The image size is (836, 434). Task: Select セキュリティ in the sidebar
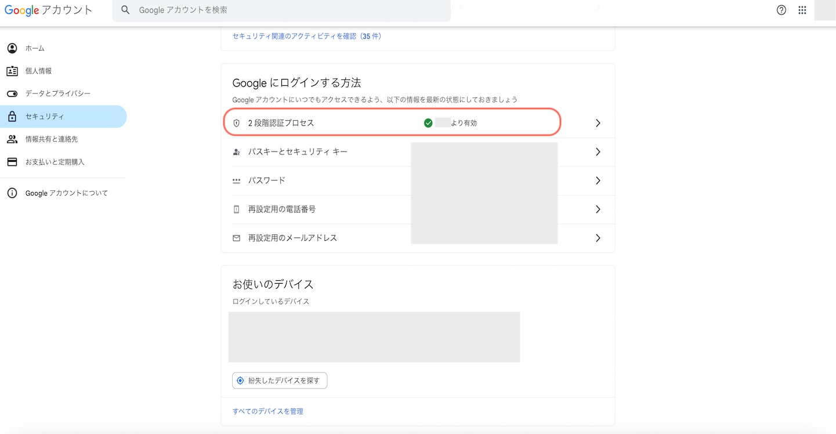[63, 117]
